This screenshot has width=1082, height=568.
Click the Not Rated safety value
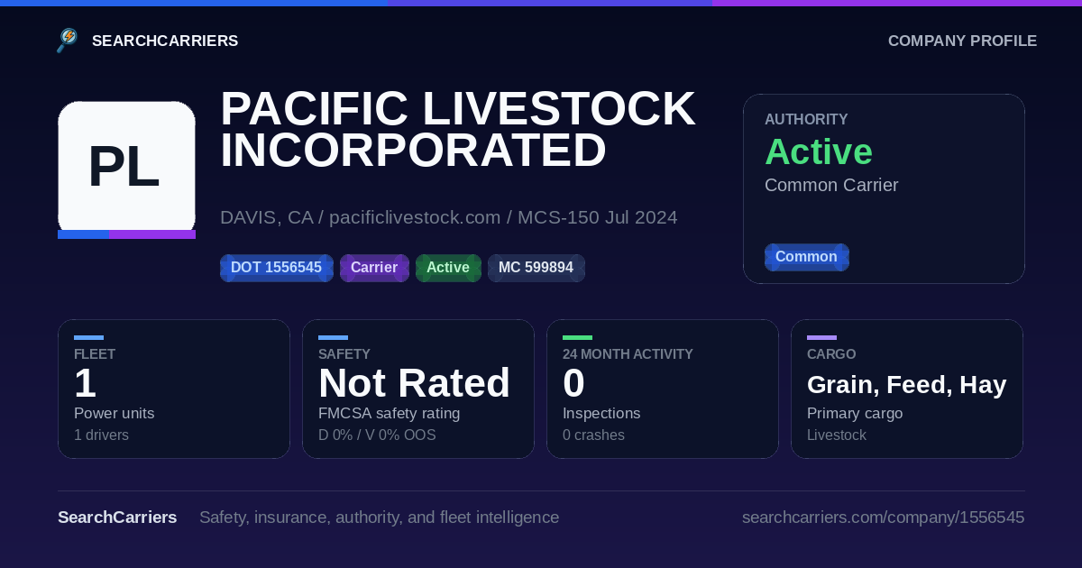[x=415, y=383]
